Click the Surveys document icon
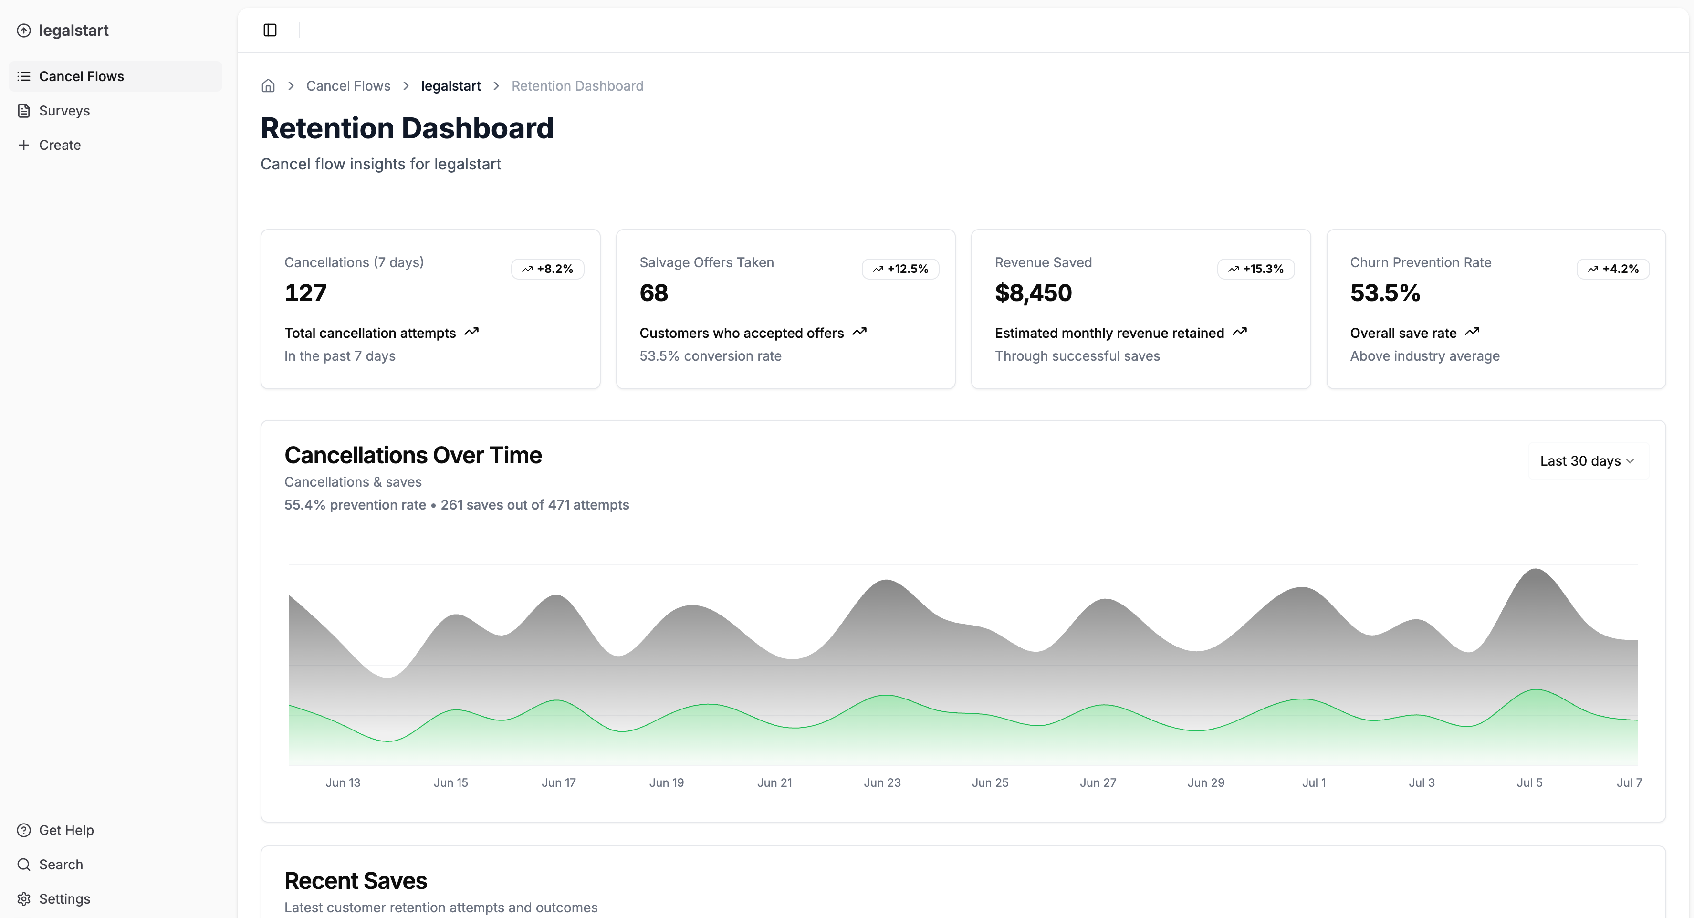 pyautogui.click(x=24, y=111)
